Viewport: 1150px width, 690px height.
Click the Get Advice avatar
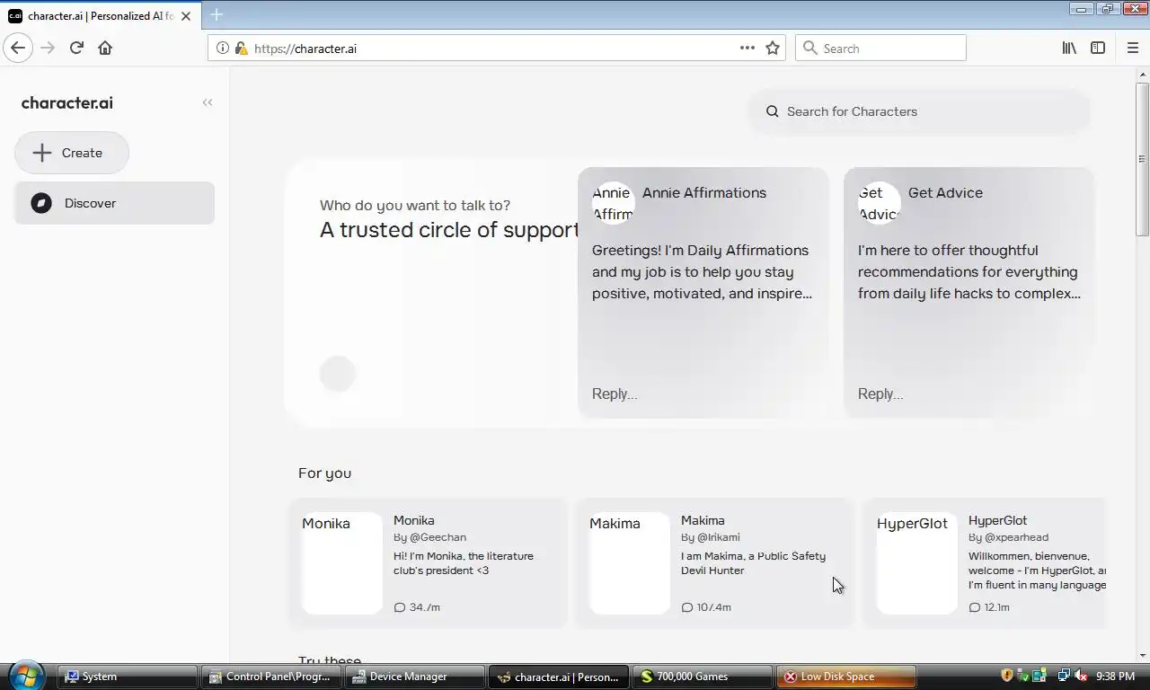pos(880,203)
